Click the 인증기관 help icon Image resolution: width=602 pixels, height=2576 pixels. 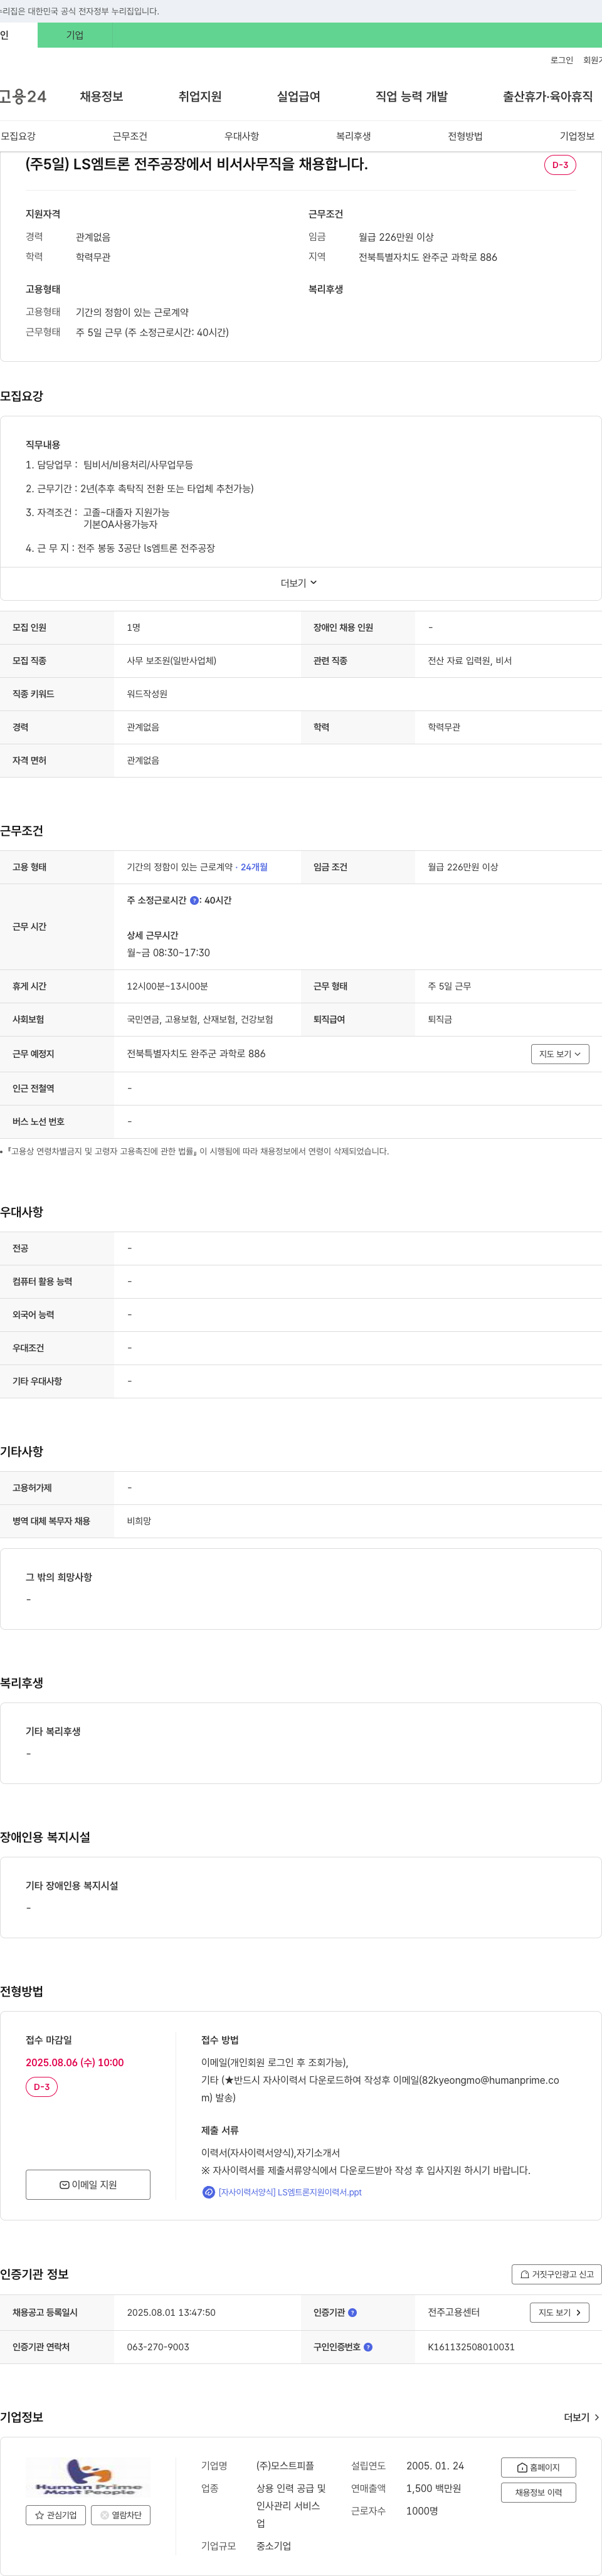(352, 2312)
